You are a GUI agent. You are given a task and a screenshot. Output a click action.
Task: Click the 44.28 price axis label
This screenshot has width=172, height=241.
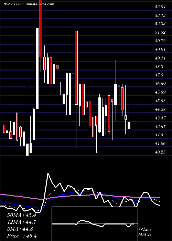pyautogui.click(x=160, y=109)
